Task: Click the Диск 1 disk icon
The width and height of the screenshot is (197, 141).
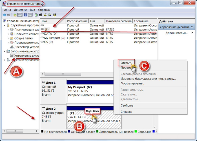Action: coord(44,82)
